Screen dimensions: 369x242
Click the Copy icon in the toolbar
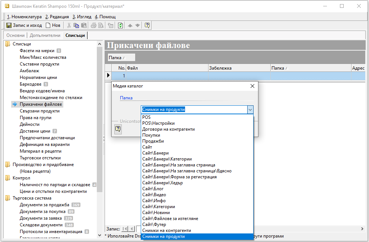click(x=76, y=25)
